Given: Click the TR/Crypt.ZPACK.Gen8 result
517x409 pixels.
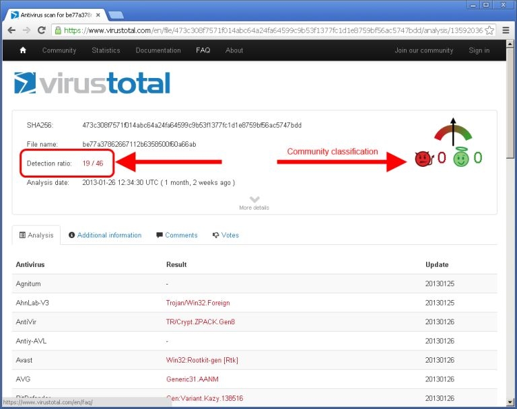Looking at the screenshot, I should 201,322.
